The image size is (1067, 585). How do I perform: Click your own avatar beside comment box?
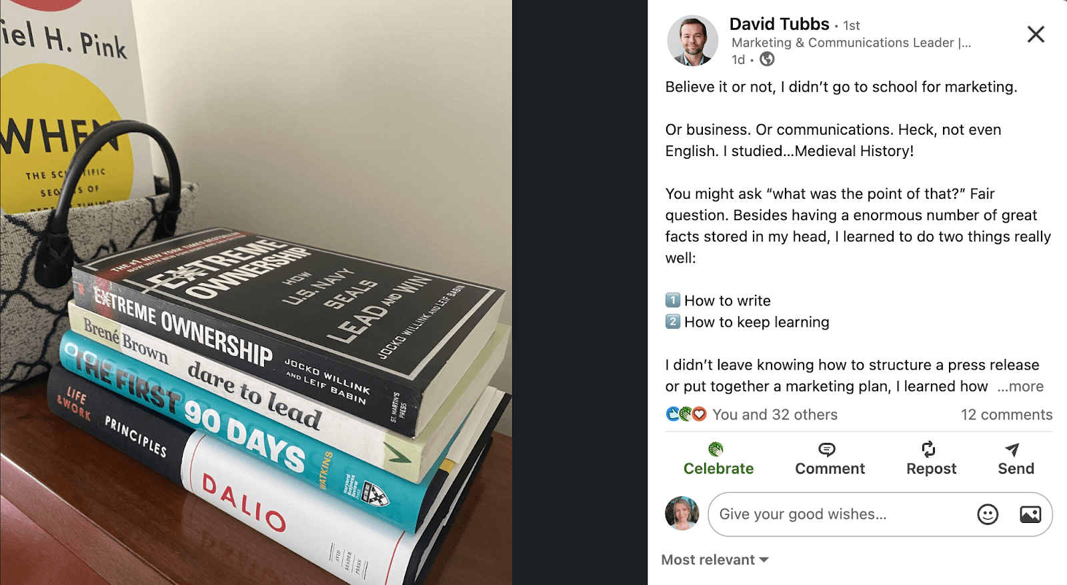pos(682,514)
